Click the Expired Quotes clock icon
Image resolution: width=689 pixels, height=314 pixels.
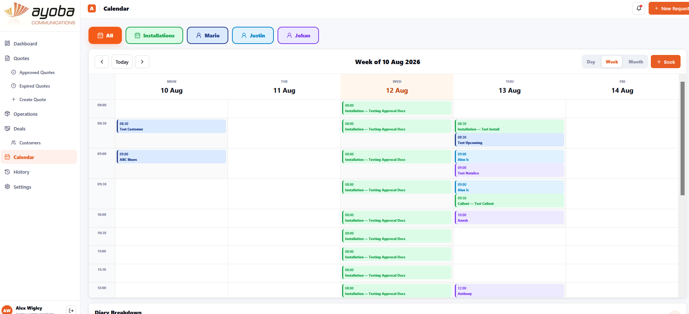click(x=14, y=86)
